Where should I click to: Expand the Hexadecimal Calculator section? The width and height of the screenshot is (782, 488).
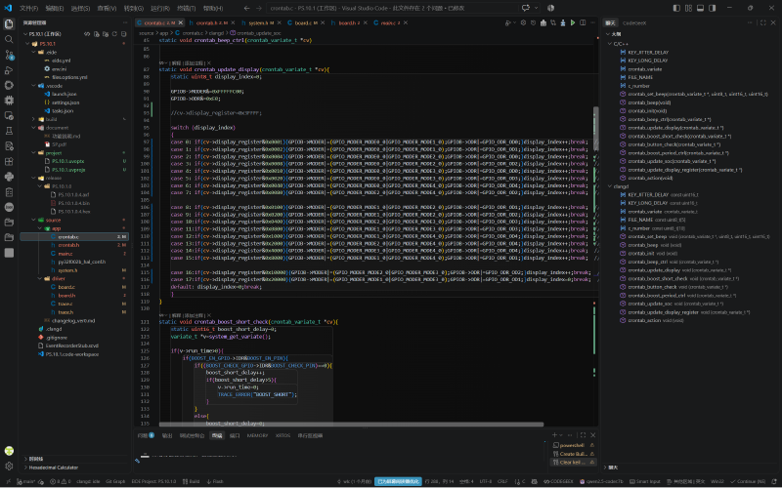click(x=52, y=468)
